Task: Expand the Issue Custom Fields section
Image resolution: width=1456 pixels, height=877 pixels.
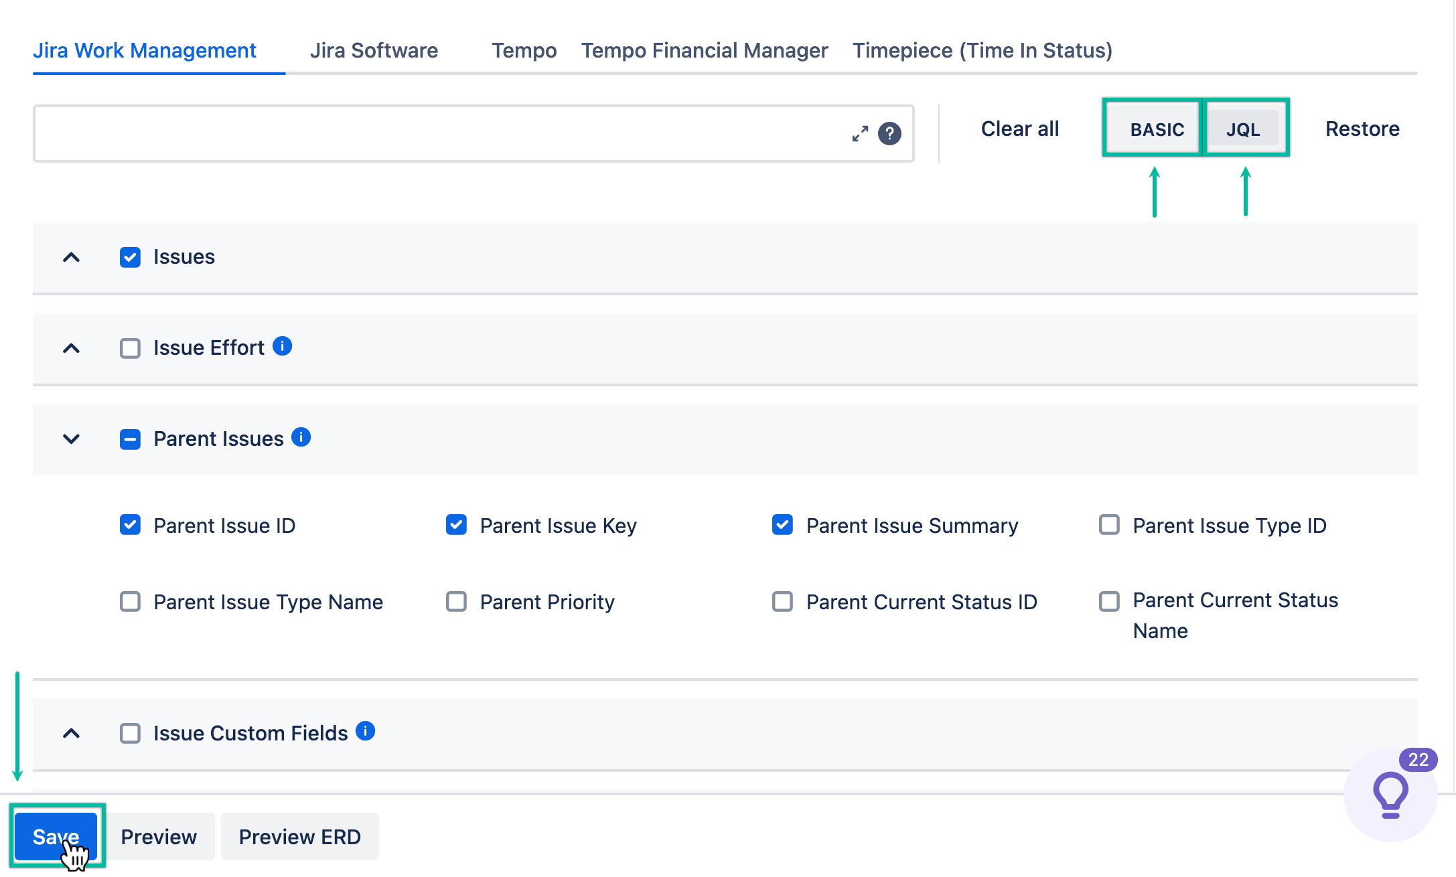Action: click(x=71, y=733)
